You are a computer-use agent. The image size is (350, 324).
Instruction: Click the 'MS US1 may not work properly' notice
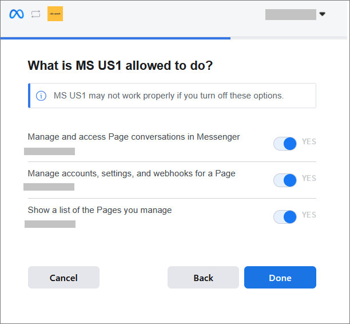[x=168, y=96]
